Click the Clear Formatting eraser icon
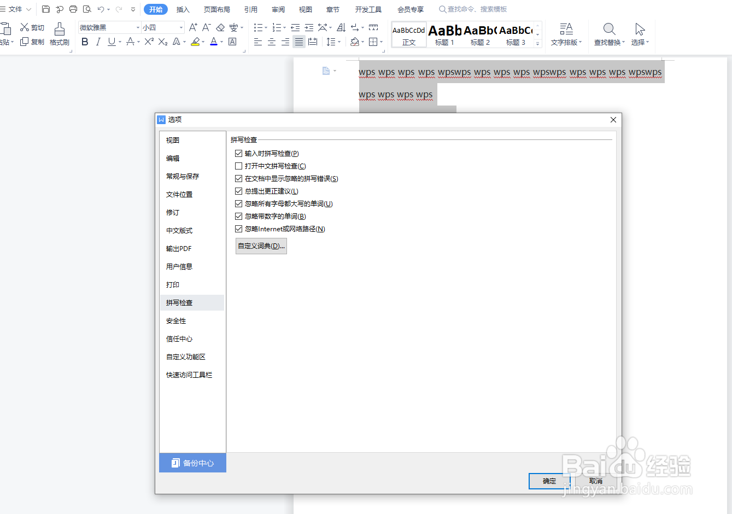The height and width of the screenshot is (514, 732). [x=220, y=27]
